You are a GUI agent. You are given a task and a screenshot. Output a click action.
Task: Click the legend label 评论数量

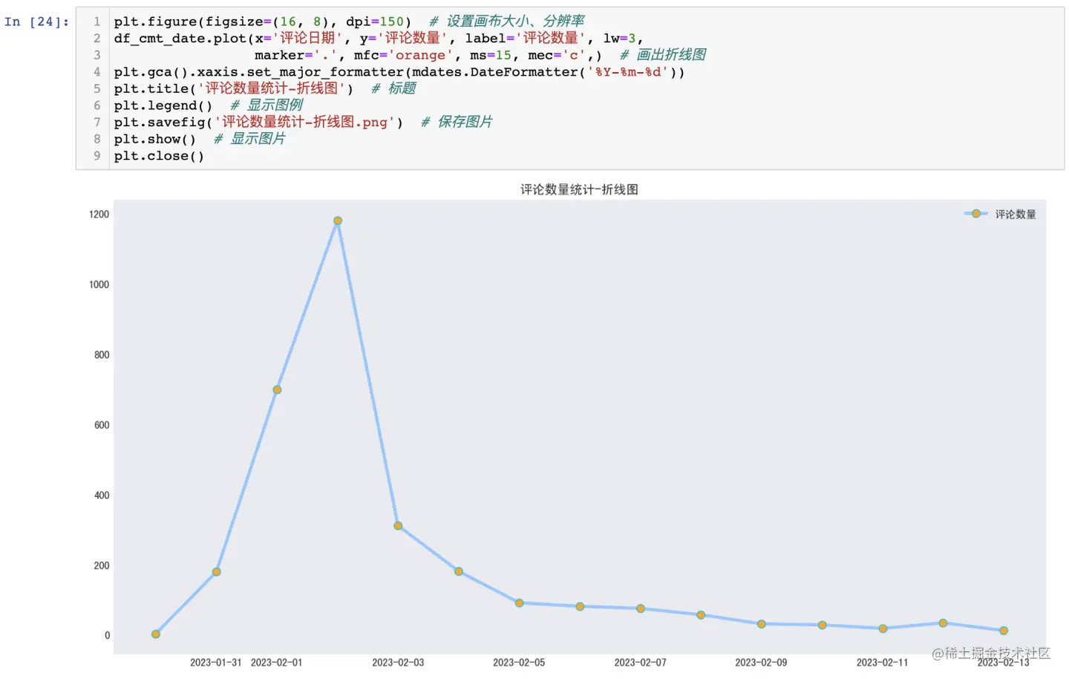click(1015, 214)
